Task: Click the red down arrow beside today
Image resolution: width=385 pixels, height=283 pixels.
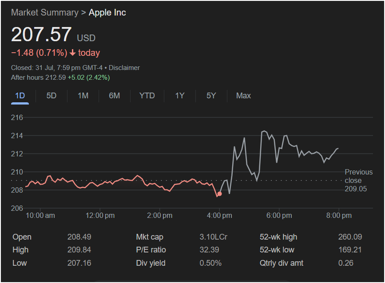Action: click(72, 53)
